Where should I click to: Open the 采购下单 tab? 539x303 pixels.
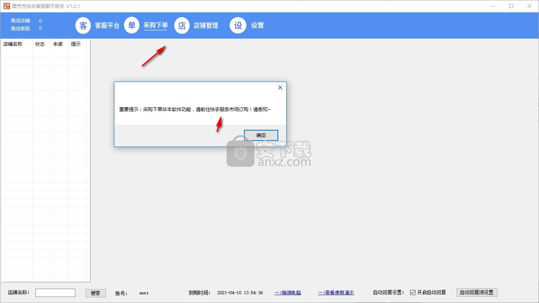[155, 25]
